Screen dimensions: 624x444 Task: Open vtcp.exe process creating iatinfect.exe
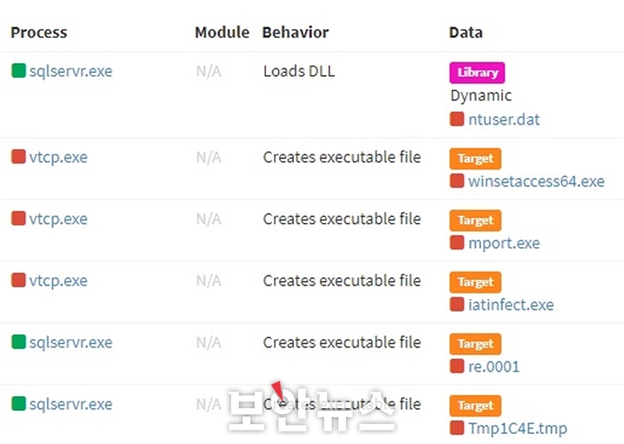coord(58,281)
